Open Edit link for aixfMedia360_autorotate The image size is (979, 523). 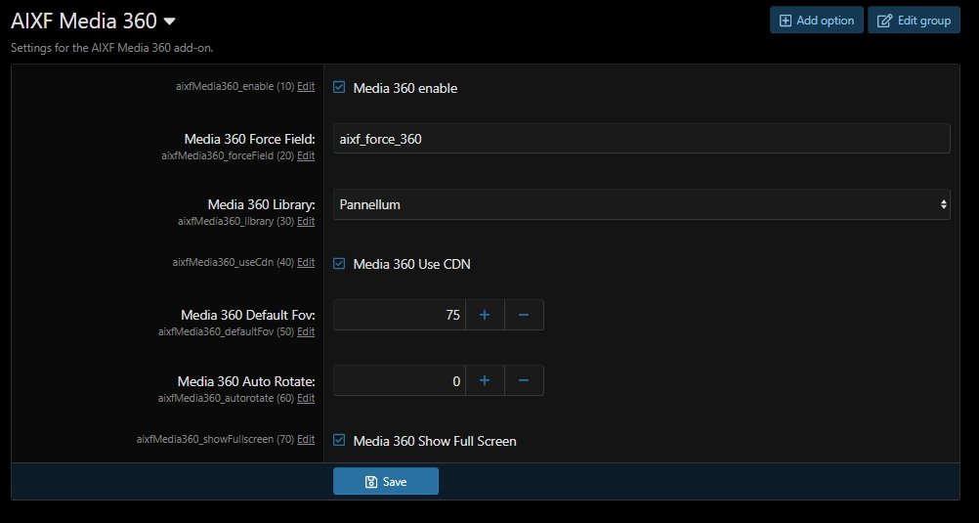pyautogui.click(x=306, y=398)
